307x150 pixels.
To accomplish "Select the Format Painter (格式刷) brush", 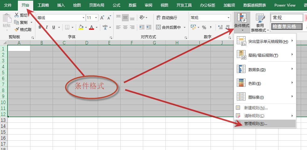I will click(17, 29).
